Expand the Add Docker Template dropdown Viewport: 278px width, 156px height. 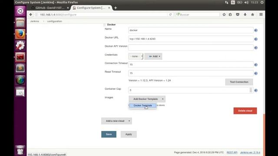147,99
